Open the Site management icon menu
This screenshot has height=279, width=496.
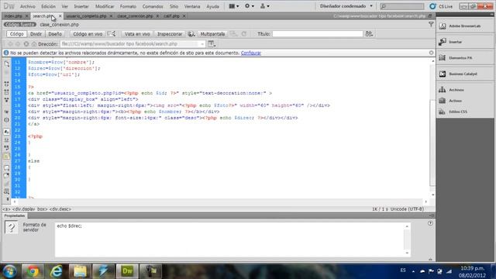pos(264,6)
